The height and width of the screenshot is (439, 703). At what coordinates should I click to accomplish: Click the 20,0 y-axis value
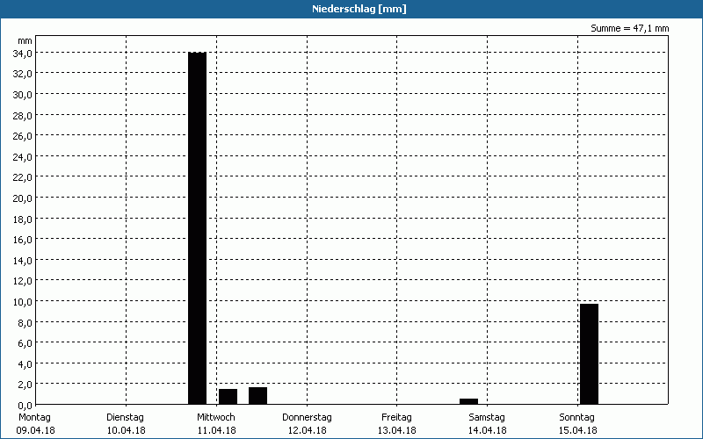[x=23, y=198]
